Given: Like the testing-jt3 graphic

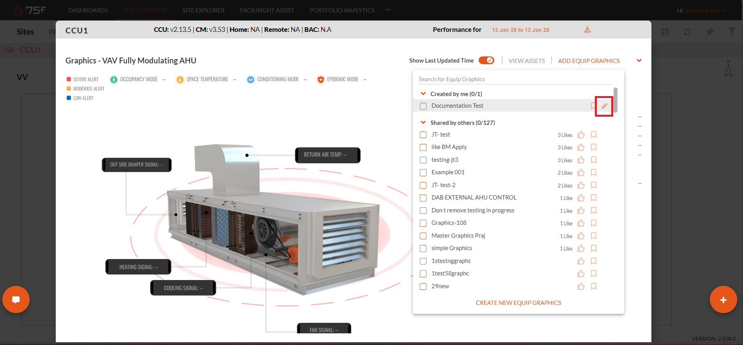Looking at the screenshot, I should click(x=581, y=160).
